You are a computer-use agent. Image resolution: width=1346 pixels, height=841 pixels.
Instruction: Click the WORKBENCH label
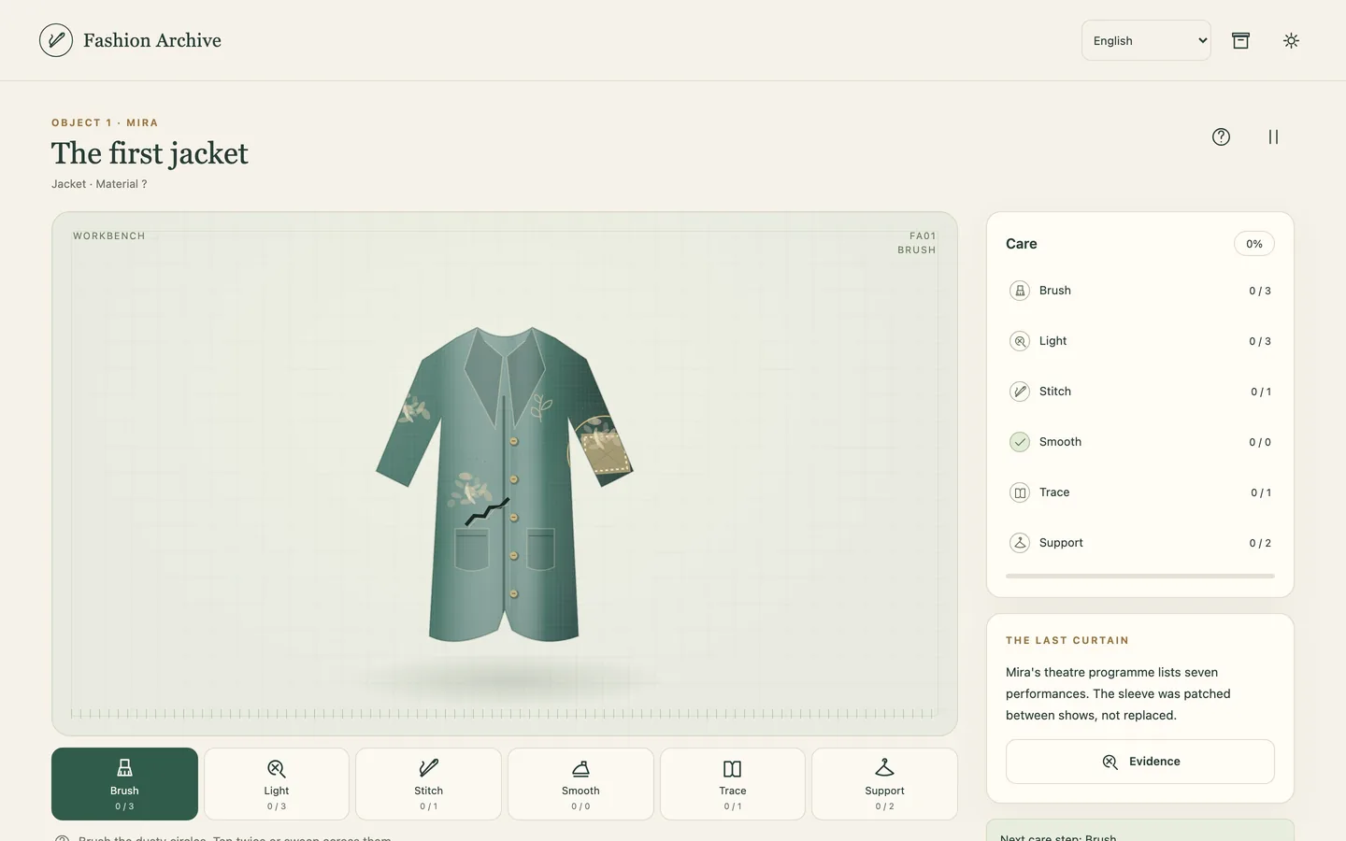click(109, 235)
